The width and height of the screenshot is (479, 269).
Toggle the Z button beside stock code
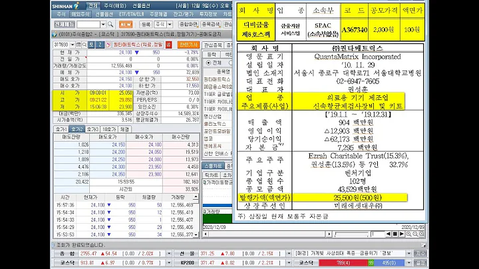click(x=100, y=45)
